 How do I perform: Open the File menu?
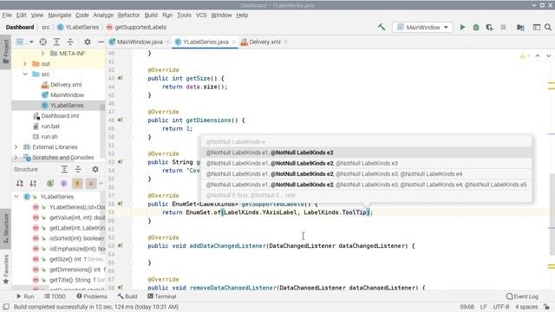coord(7,16)
